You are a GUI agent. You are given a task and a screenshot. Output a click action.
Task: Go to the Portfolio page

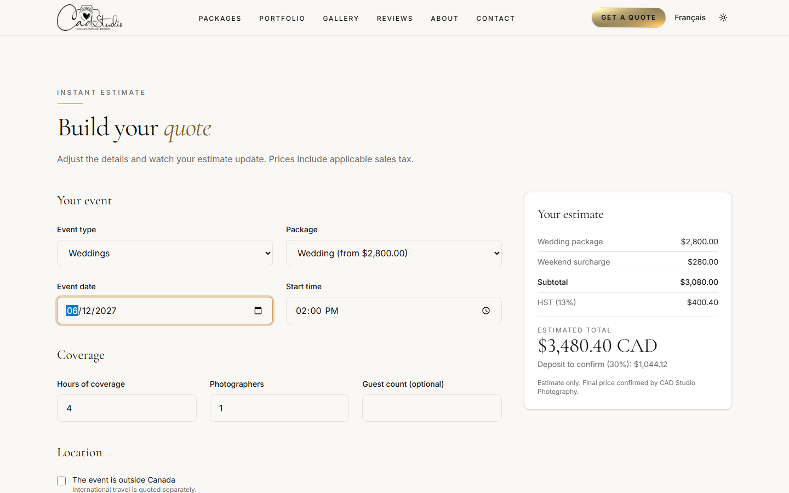[x=282, y=19]
